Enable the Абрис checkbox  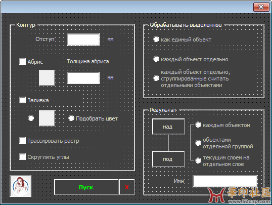(23, 62)
